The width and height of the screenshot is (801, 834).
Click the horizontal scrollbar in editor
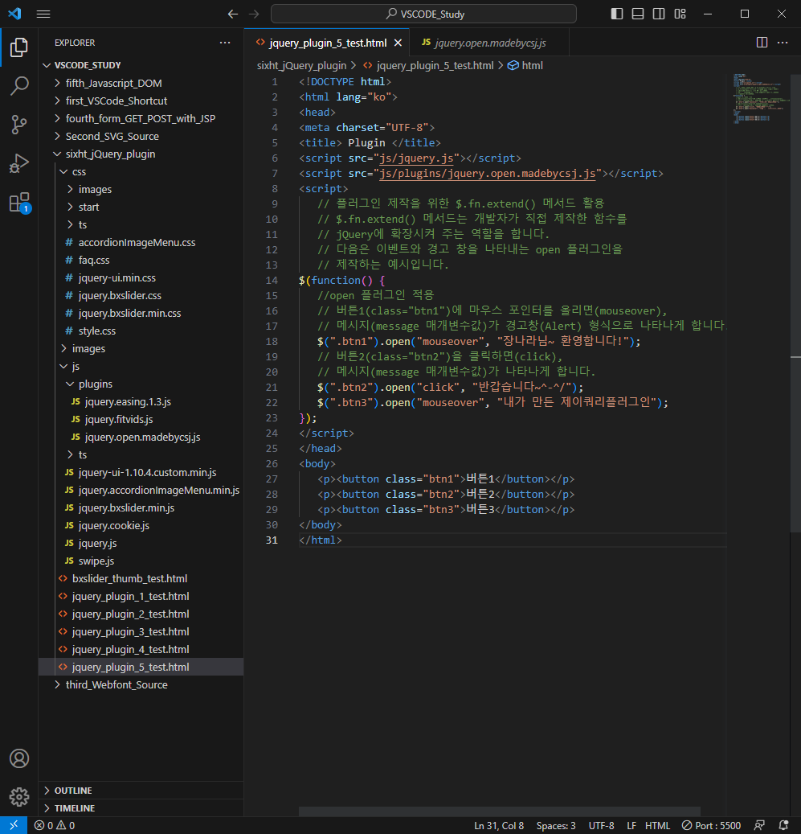pos(499,811)
